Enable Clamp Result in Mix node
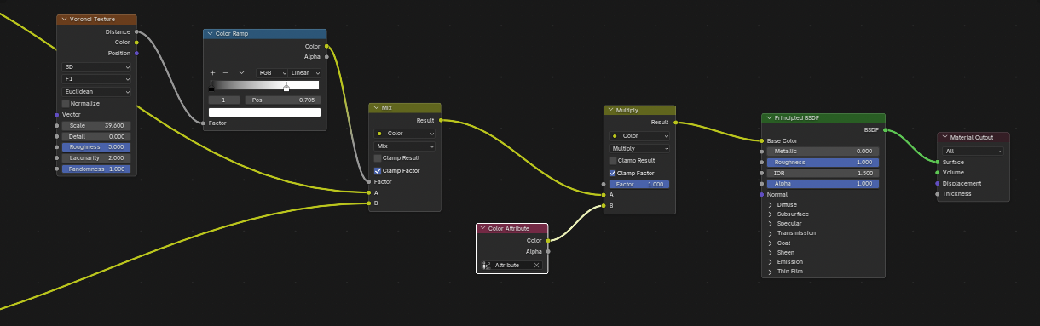Screen dimensions: 1040x326 pos(378,157)
